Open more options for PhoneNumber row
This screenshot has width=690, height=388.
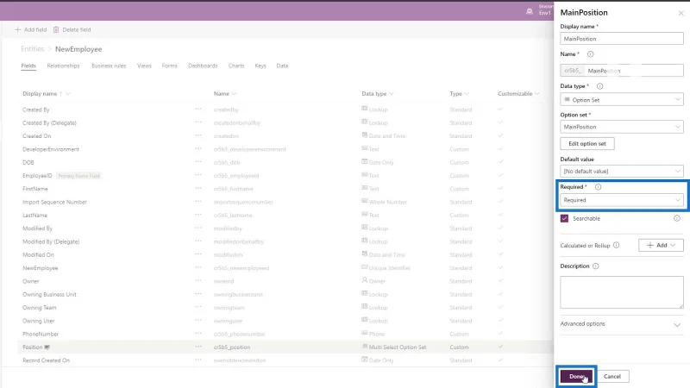pyautogui.click(x=198, y=334)
